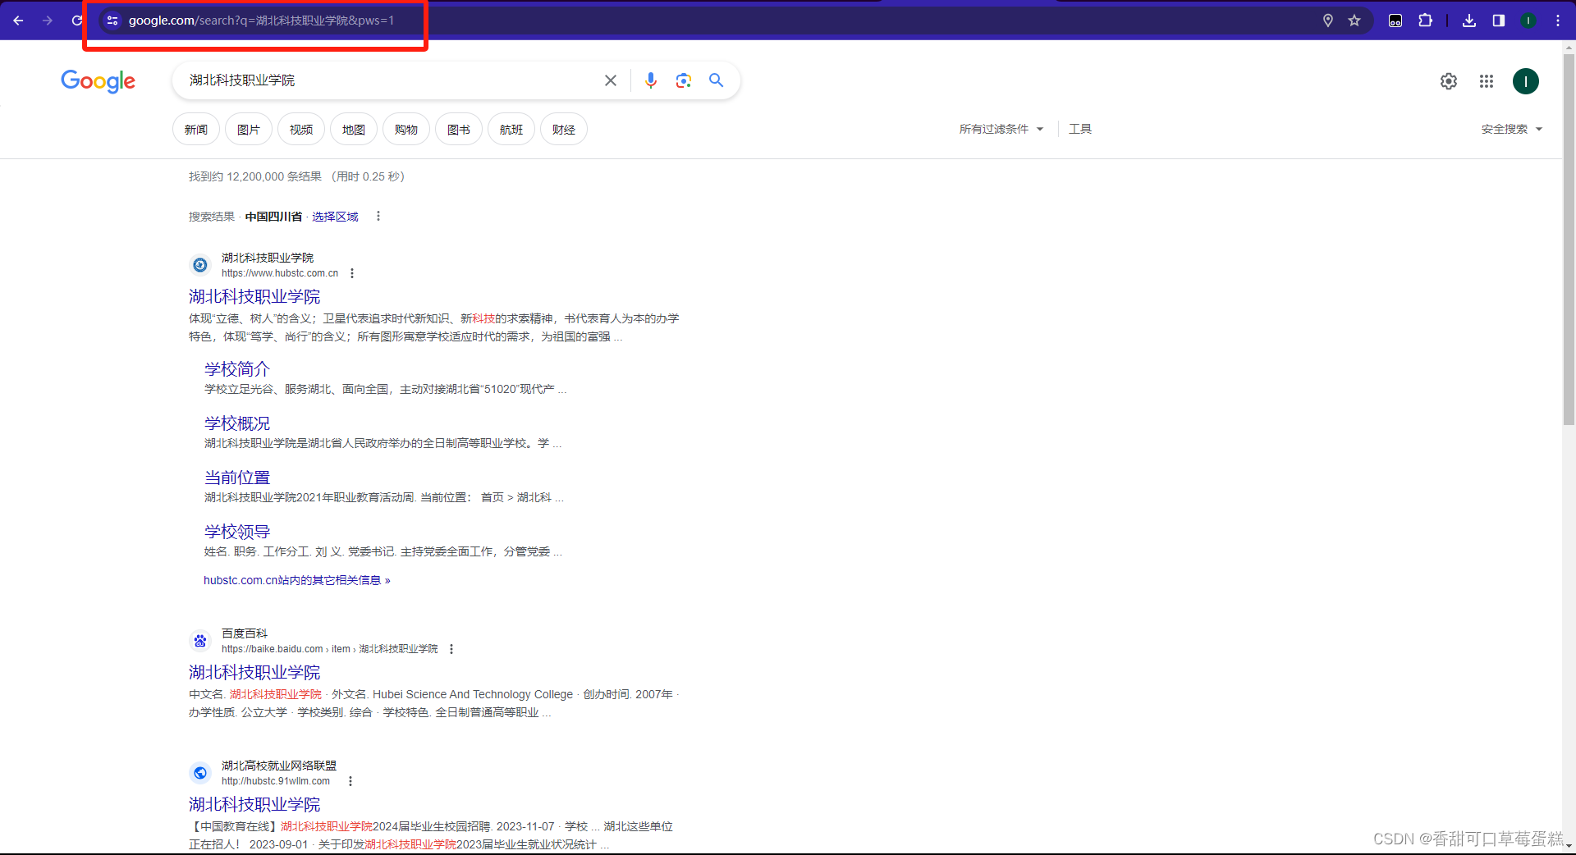The height and width of the screenshot is (855, 1576).
Task: Open the 当前位置 sitelink
Action: 237,478
